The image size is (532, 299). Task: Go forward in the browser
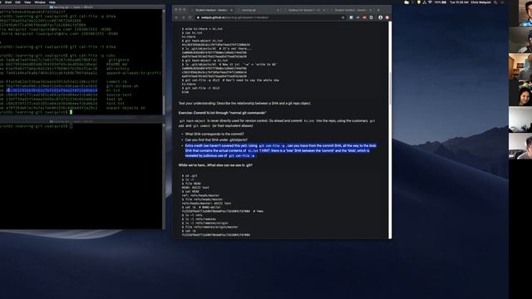click(183, 17)
